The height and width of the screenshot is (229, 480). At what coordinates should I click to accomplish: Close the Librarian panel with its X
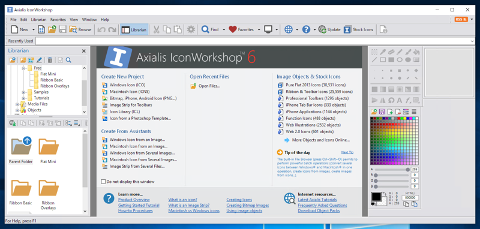click(x=83, y=51)
